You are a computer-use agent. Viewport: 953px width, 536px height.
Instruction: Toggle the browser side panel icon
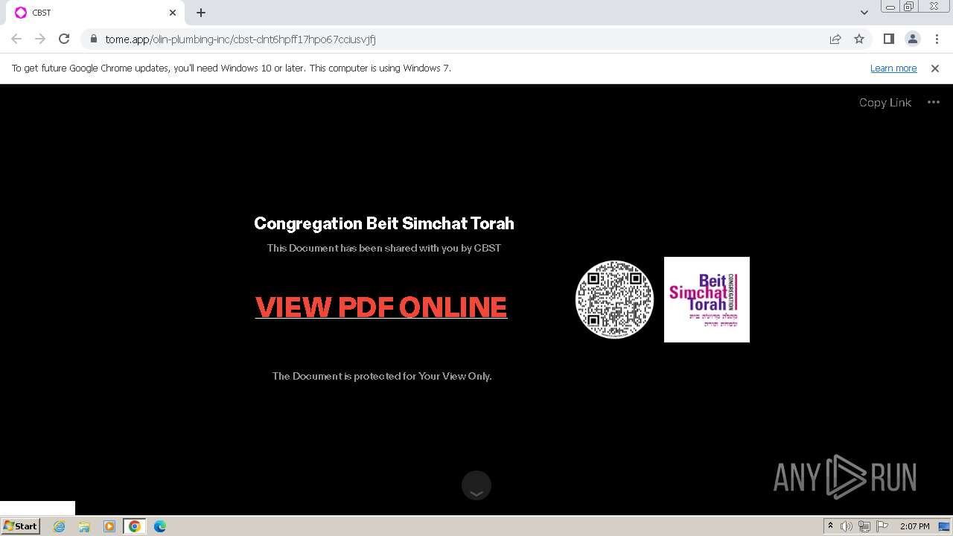(888, 39)
